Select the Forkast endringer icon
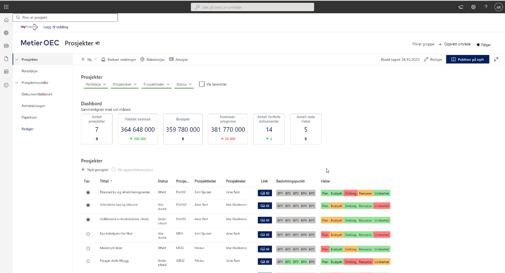This screenshot has width=505, height=273. [x=103, y=59]
